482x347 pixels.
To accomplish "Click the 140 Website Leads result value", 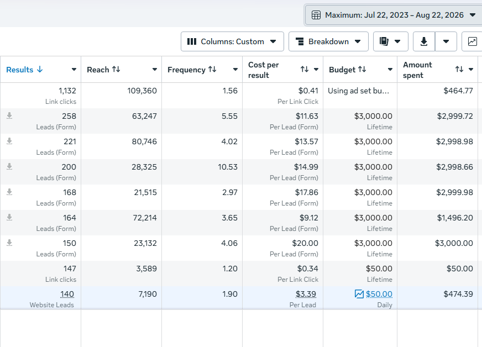I will [x=67, y=294].
